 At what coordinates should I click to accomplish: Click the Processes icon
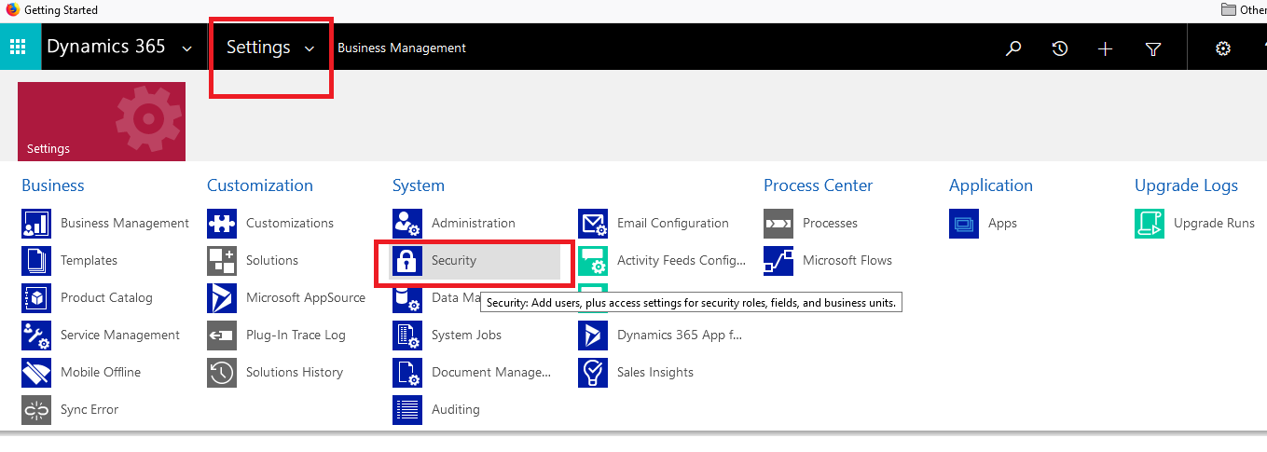(778, 224)
